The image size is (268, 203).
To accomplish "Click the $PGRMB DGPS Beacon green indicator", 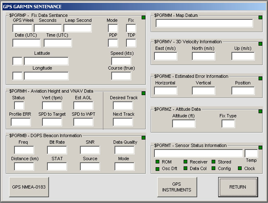I will [x=143, y=138].
